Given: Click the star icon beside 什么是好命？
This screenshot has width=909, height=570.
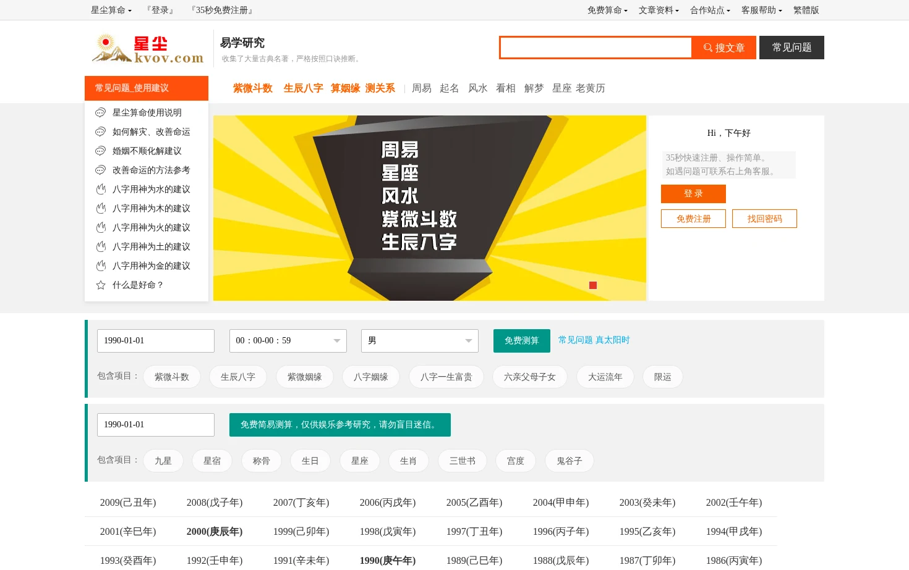Looking at the screenshot, I should 101,285.
